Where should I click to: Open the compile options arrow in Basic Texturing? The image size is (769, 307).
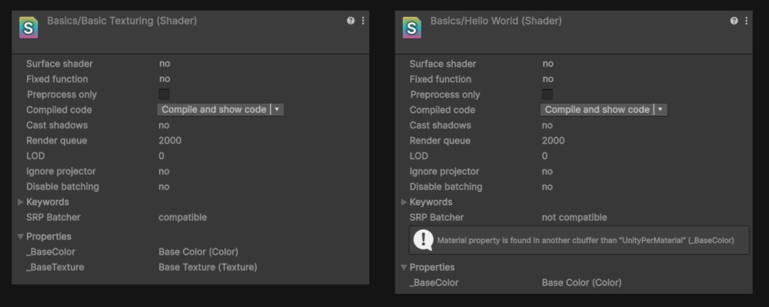[277, 110]
